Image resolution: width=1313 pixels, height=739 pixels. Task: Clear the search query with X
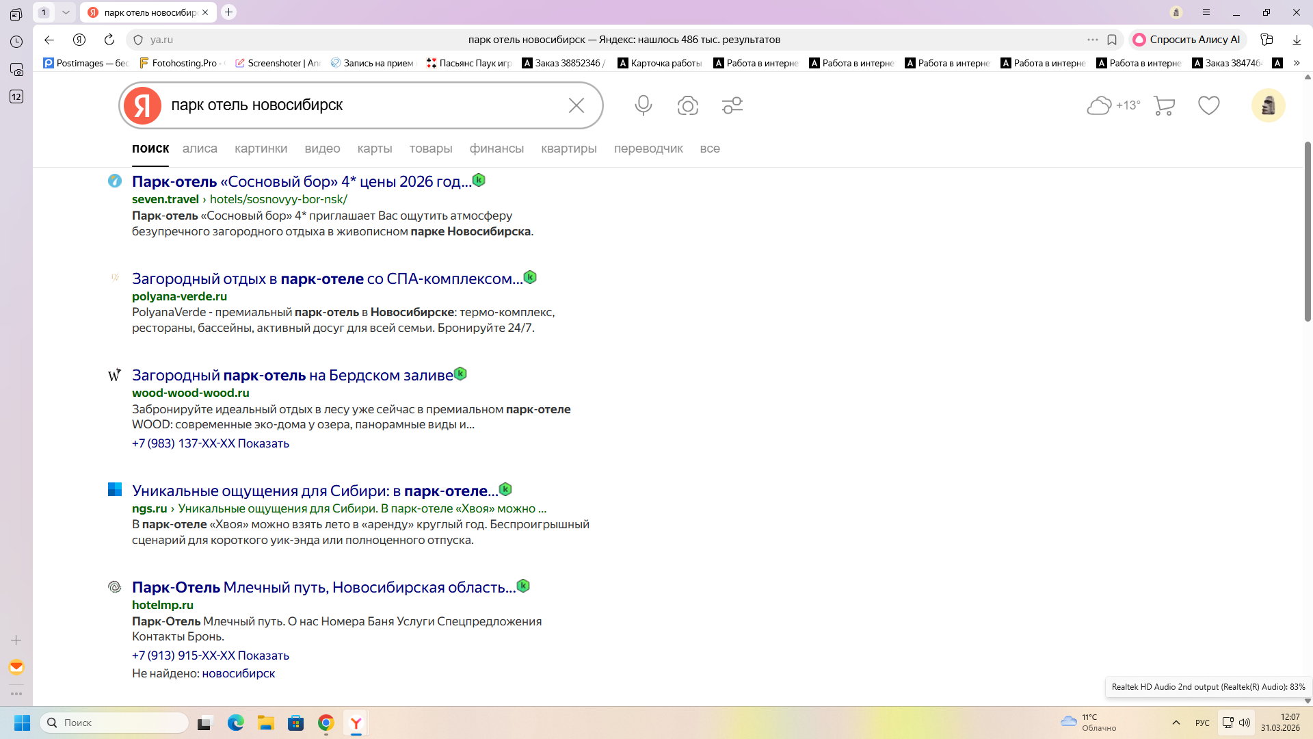576,105
